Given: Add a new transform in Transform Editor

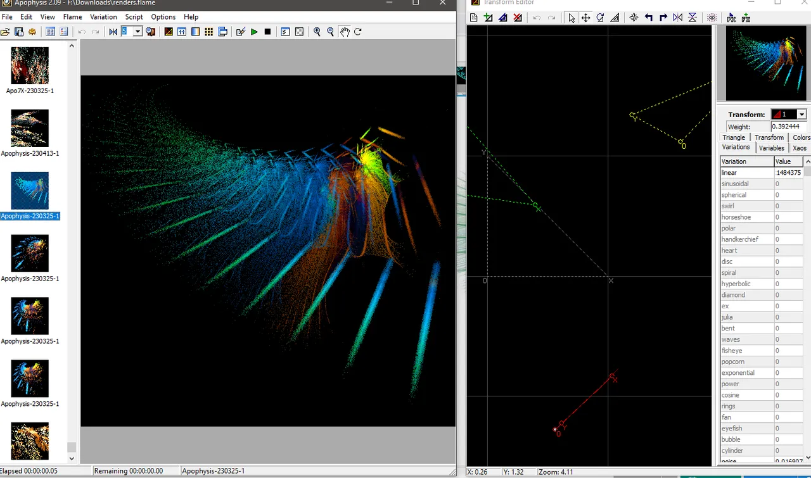Looking at the screenshot, I should click(489, 18).
